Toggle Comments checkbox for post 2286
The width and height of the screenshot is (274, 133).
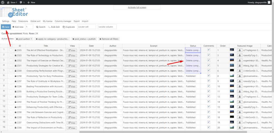point(209,127)
